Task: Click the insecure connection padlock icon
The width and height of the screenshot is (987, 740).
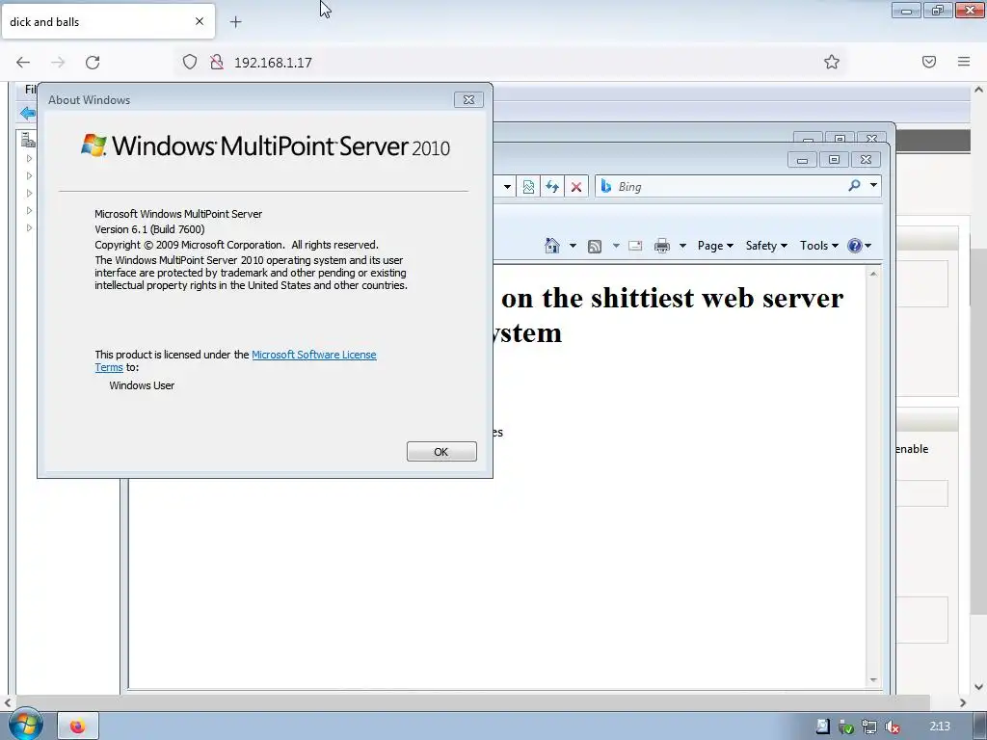Action: point(217,62)
